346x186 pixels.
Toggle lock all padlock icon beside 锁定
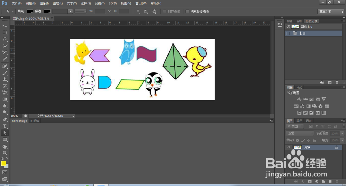[314, 140]
